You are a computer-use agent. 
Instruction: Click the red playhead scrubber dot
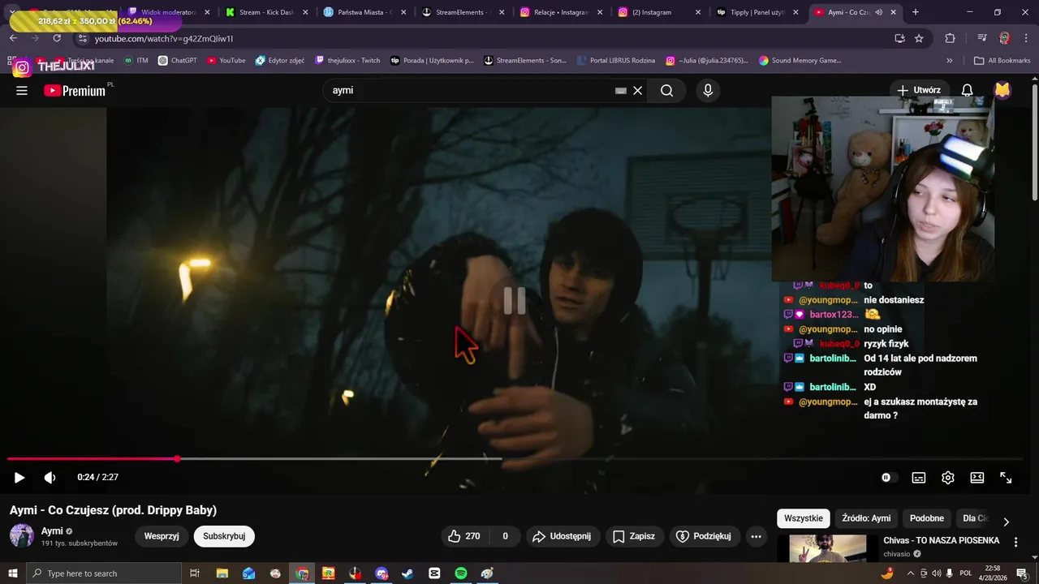point(177,459)
